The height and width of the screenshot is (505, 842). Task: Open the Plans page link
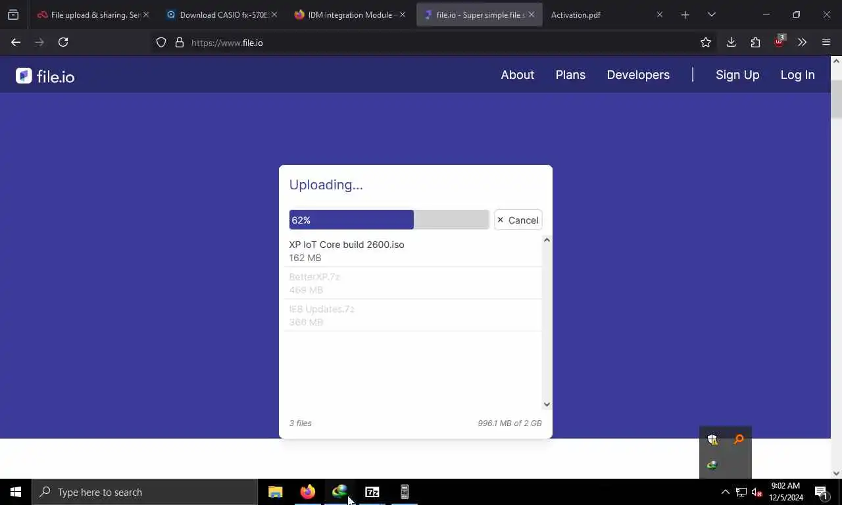(x=570, y=75)
